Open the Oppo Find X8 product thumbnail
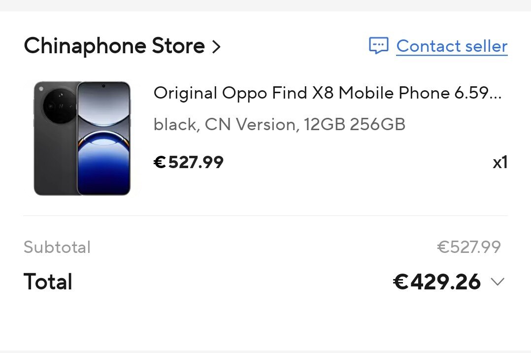This screenshot has width=531, height=353. point(82,139)
